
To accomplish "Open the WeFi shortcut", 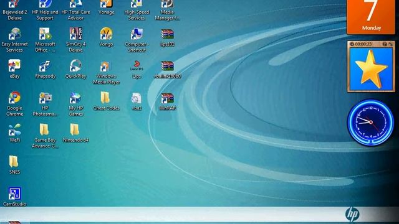I will 14,133.
